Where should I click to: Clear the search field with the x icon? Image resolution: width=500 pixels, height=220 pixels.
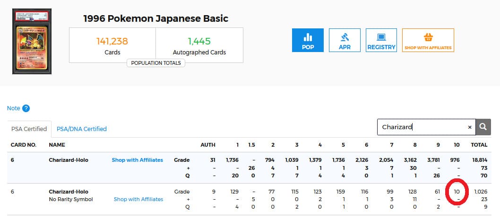tap(470, 127)
